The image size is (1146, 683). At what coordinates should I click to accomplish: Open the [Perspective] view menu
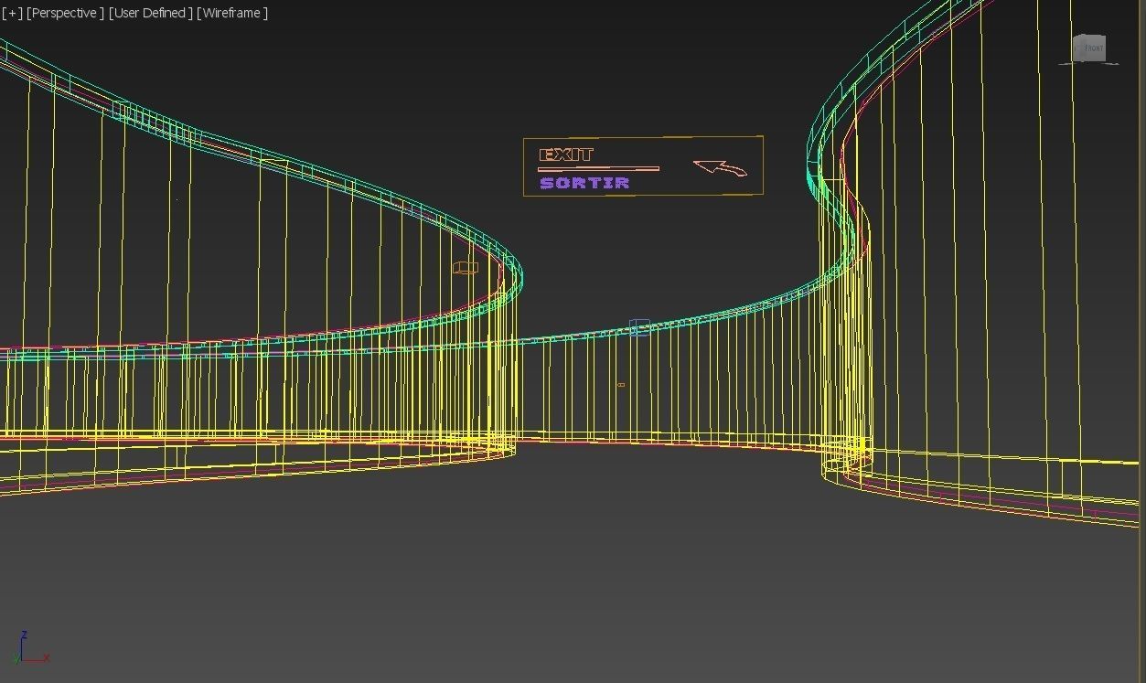pyautogui.click(x=66, y=13)
